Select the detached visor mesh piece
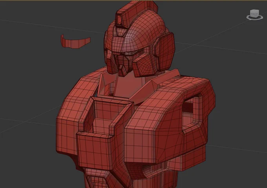This screenshot has width=267, height=188. coord(75,42)
